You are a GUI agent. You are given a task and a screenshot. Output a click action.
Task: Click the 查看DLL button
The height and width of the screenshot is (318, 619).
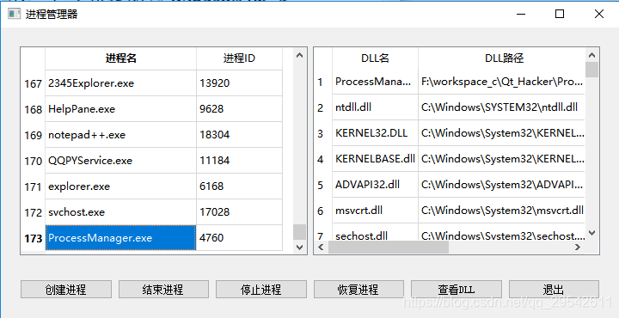click(x=457, y=289)
